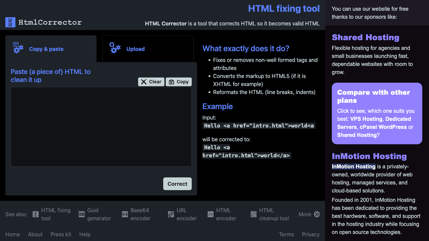Click the HTML fixing tool footer icon
The width and height of the screenshot is (429, 241).
pos(35,214)
